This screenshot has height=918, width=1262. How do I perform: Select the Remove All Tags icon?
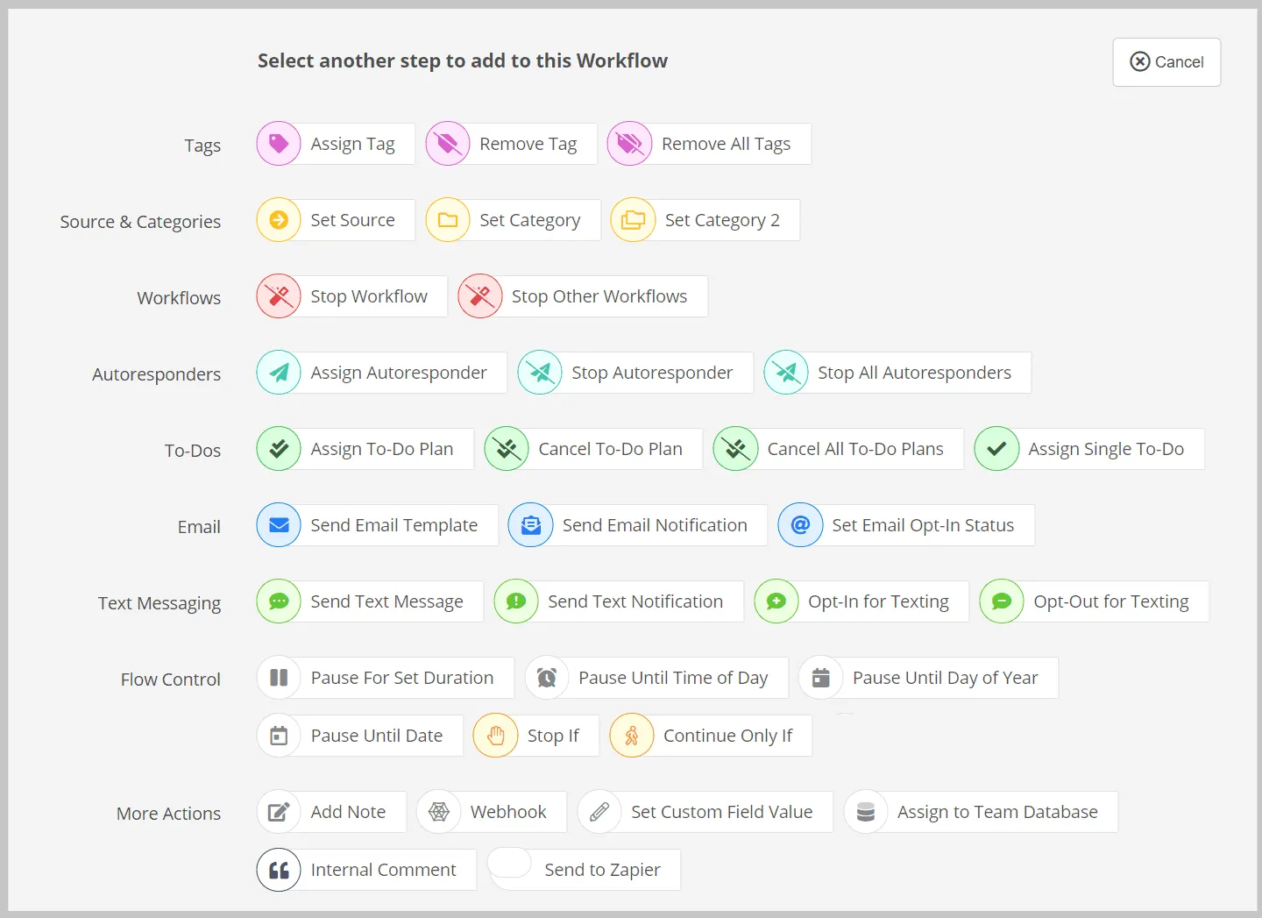coord(630,144)
